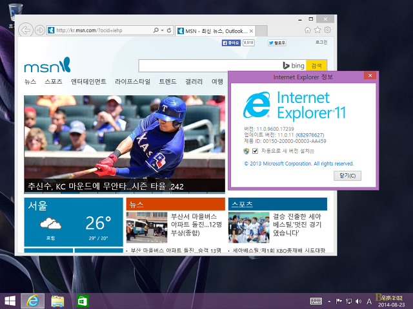
Task: Toggle the 자동으로 새 버전 설치 checkbox
Action: click(255, 151)
